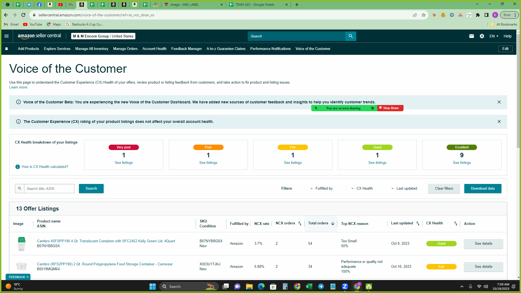The image size is (521, 293).
Task: Open the Windows Start menu
Action: (x=153, y=286)
